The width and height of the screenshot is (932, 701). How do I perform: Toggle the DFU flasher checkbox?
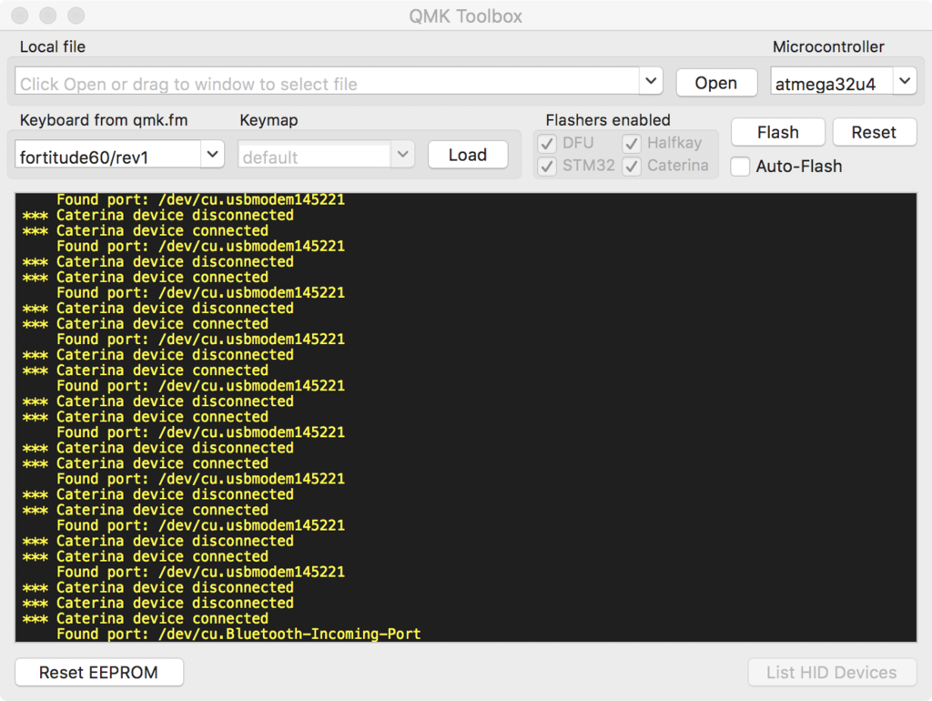[x=547, y=143]
